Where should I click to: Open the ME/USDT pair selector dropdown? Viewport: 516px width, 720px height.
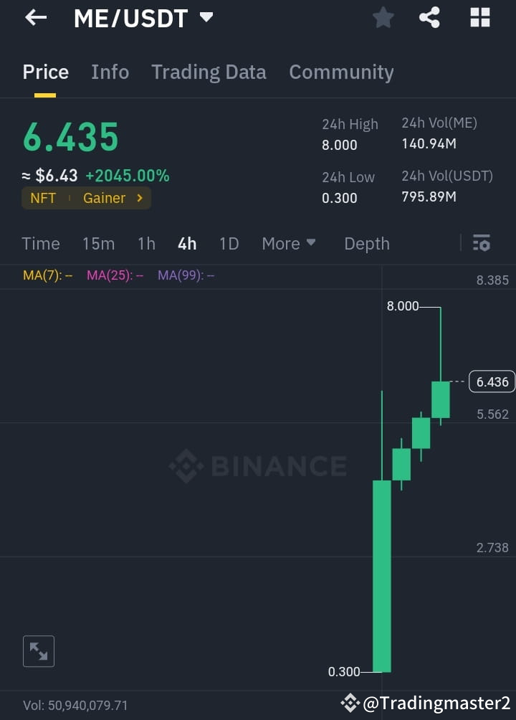point(206,19)
